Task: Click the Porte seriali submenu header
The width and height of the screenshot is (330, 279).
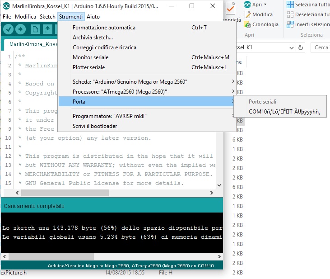Action: [262, 102]
